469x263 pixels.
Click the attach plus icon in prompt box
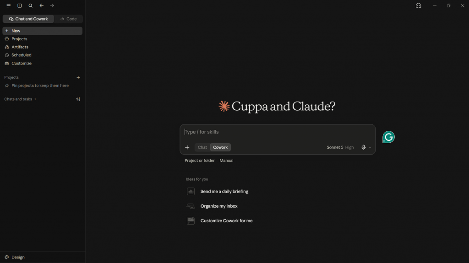187,147
